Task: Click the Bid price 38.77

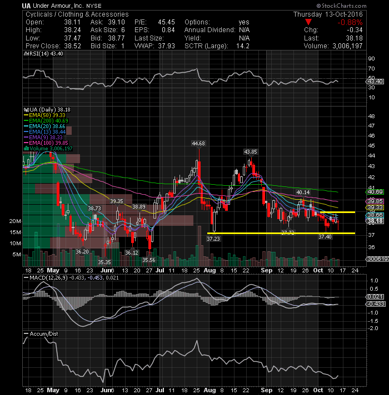Action: [116, 38]
